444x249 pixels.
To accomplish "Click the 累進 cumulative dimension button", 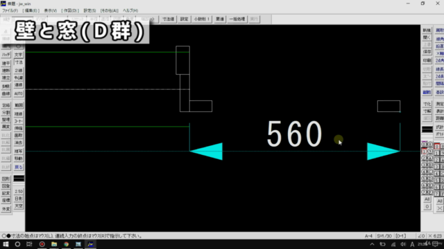I will click(220, 19).
